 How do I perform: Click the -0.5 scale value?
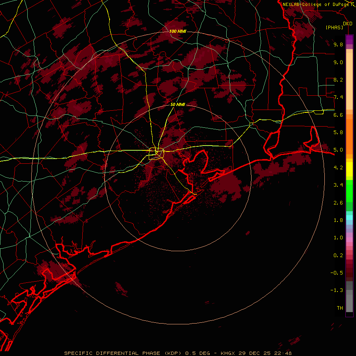click(x=337, y=273)
